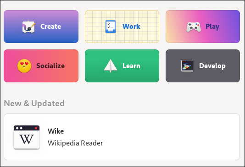Open the Create category label
The image size is (245, 167).
[x=50, y=27]
